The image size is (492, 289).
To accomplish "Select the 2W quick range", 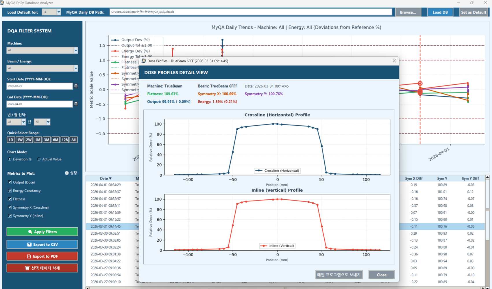I will [x=29, y=140].
